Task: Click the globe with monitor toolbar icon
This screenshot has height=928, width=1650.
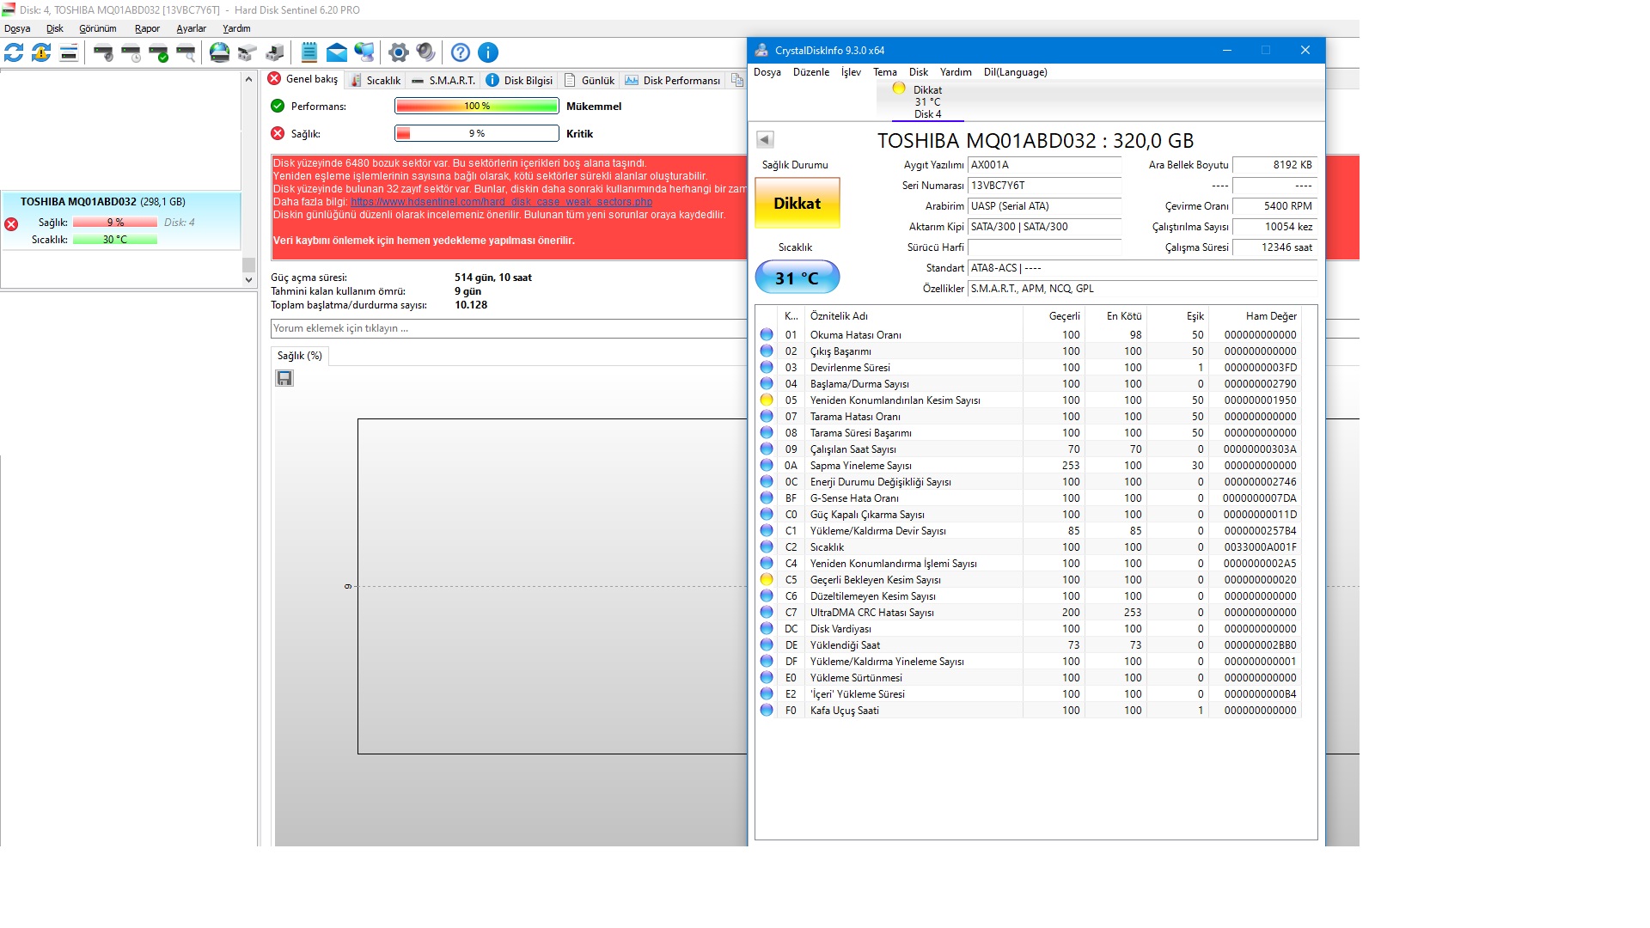Action: (x=364, y=52)
